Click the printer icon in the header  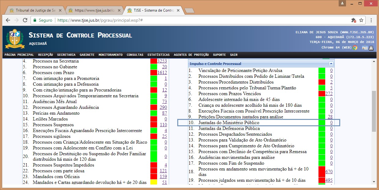(x=371, y=48)
